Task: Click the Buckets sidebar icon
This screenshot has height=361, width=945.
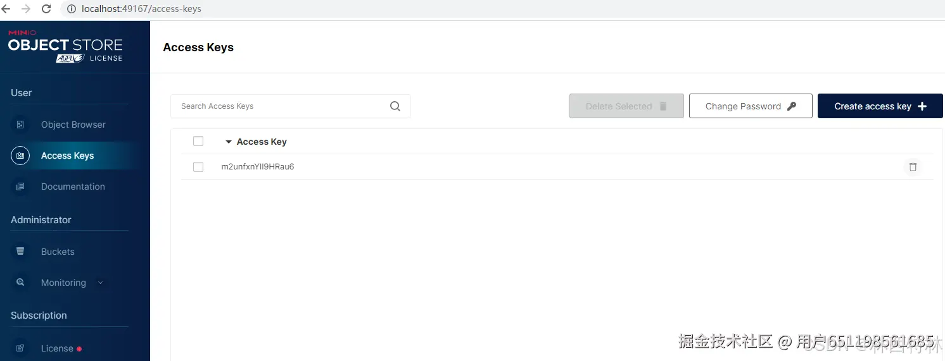Action: (20, 252)
